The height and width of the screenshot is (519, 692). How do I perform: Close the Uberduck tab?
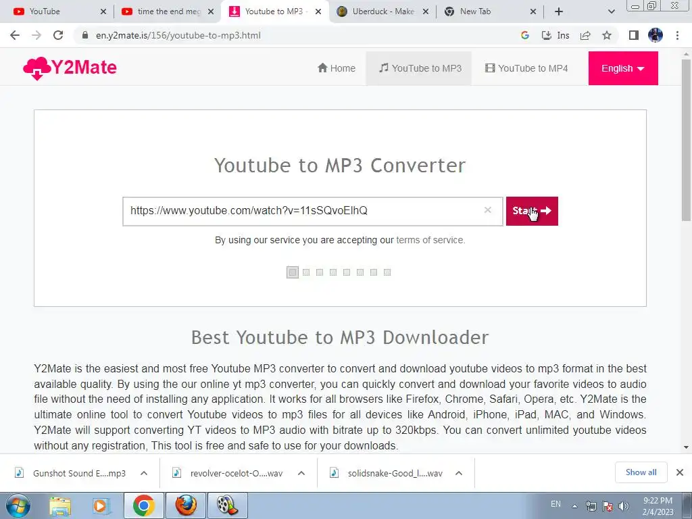[426, 11]
